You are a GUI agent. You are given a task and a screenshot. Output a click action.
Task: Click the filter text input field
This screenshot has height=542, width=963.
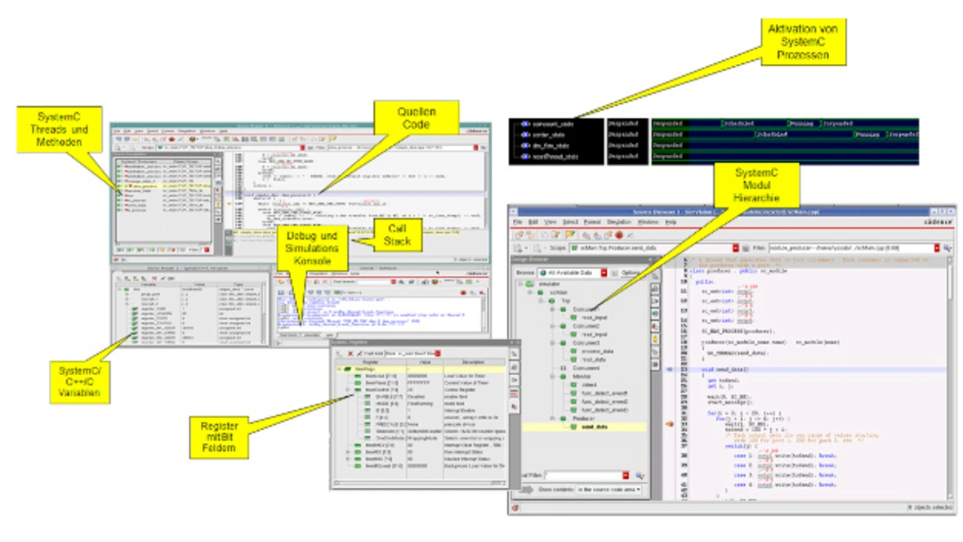pyautogui.click(x=584, y=476)
